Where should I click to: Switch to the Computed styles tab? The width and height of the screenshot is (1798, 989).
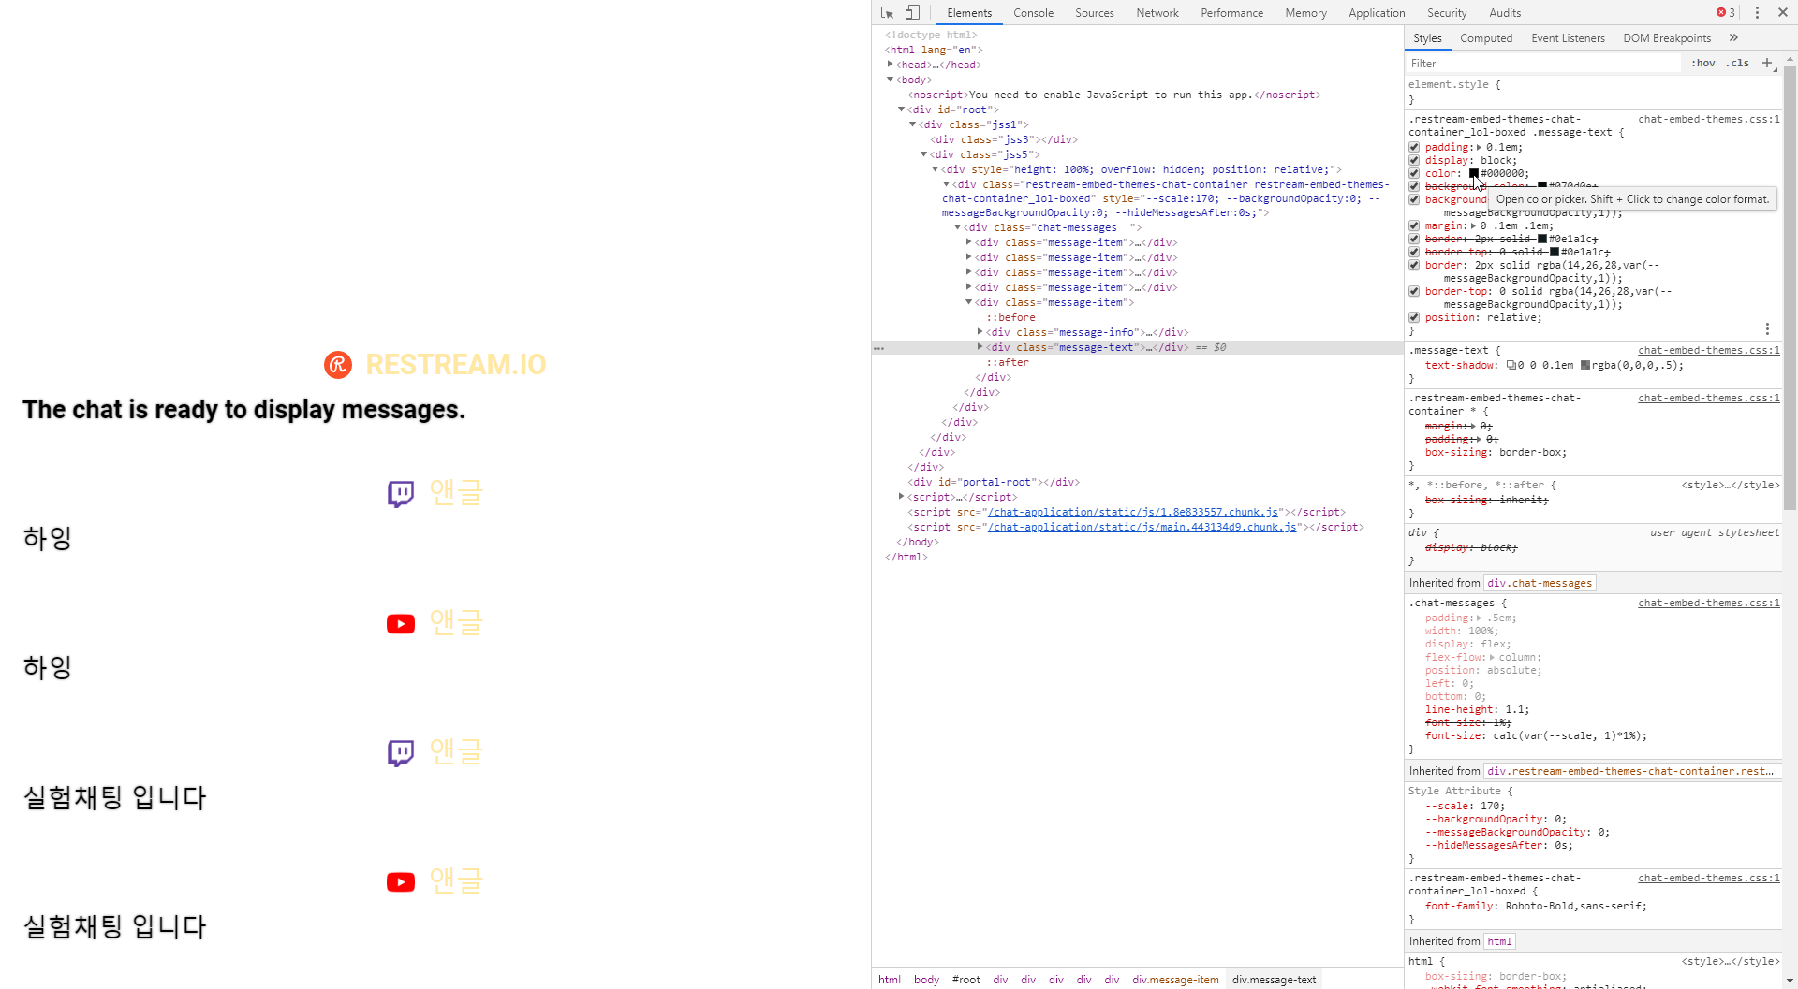(1486, 37)
